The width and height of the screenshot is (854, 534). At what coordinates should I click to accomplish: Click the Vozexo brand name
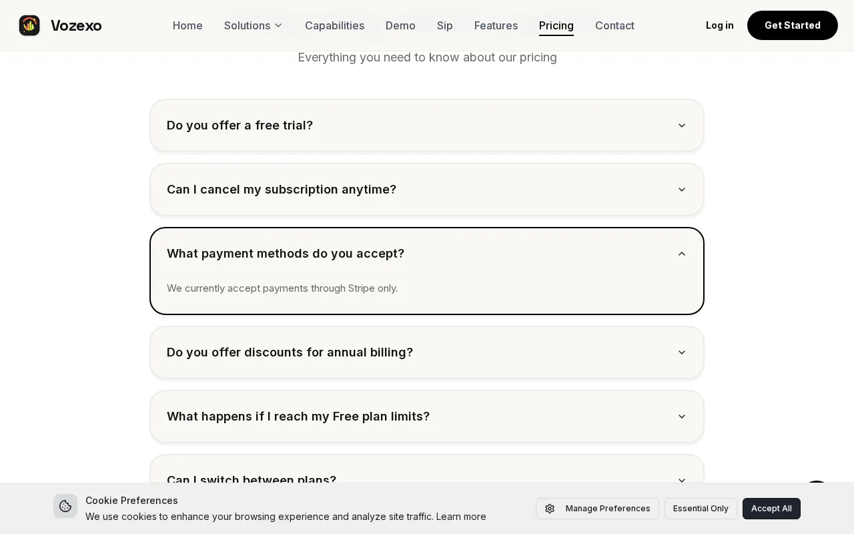click(76, 25)
